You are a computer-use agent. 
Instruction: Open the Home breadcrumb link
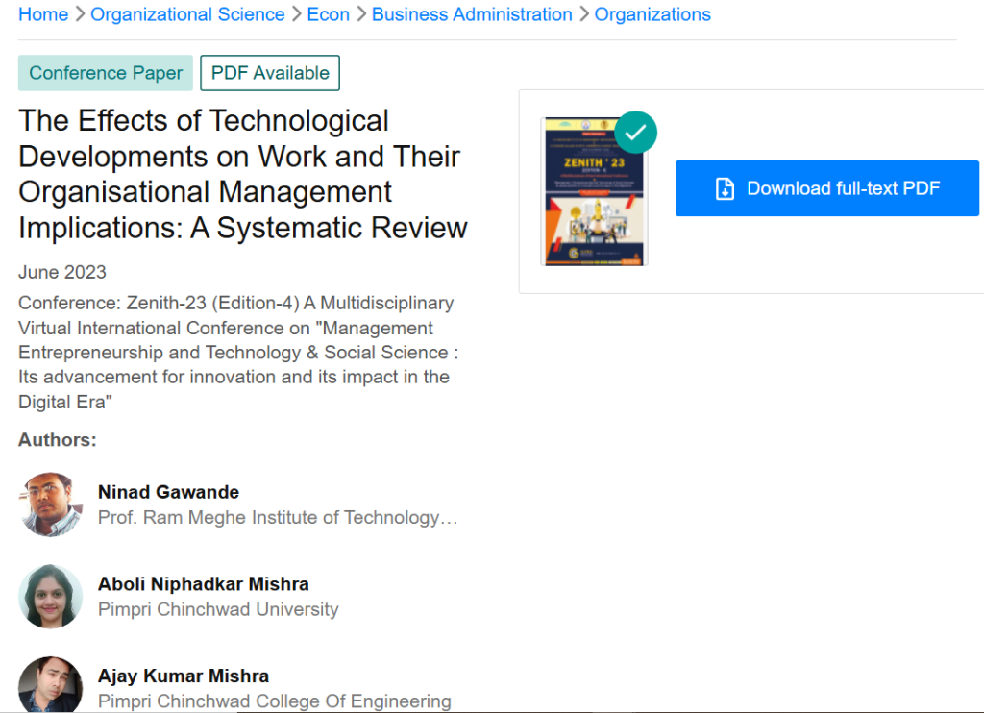[43, 14]
